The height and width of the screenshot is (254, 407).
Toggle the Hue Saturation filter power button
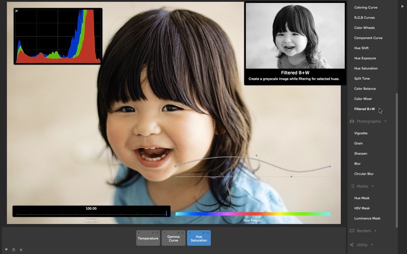(208, 233)
